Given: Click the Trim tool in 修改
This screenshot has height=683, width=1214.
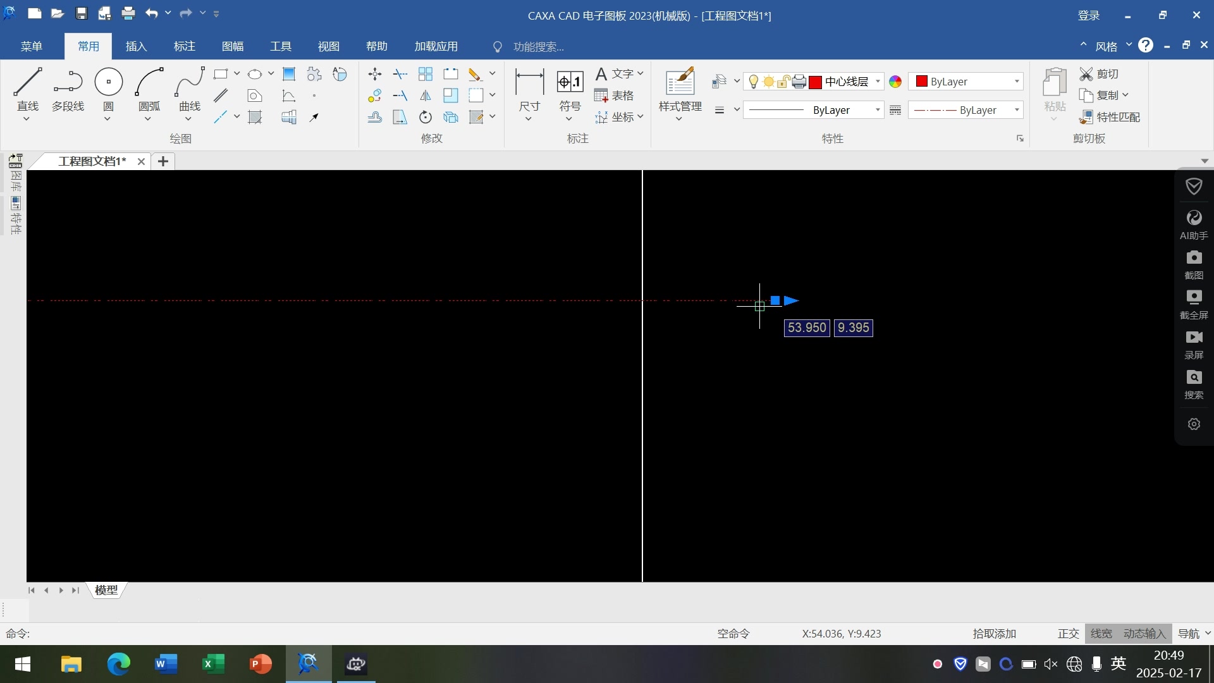Looking at the screenshot, I should click(400, 74).
